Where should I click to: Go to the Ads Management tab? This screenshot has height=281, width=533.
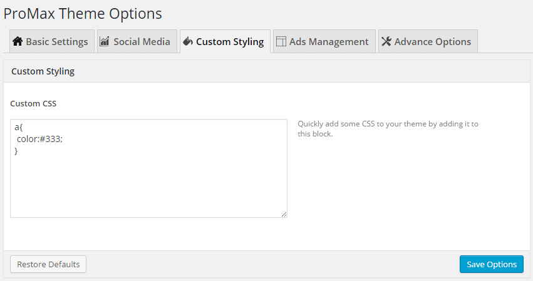(x=324, y=41)
